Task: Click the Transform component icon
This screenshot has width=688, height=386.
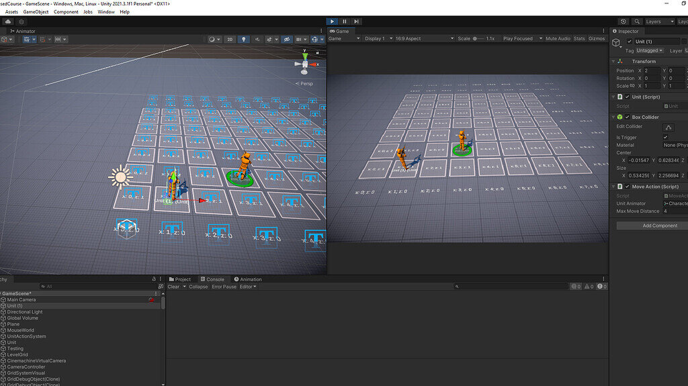Action: (620, 61)
